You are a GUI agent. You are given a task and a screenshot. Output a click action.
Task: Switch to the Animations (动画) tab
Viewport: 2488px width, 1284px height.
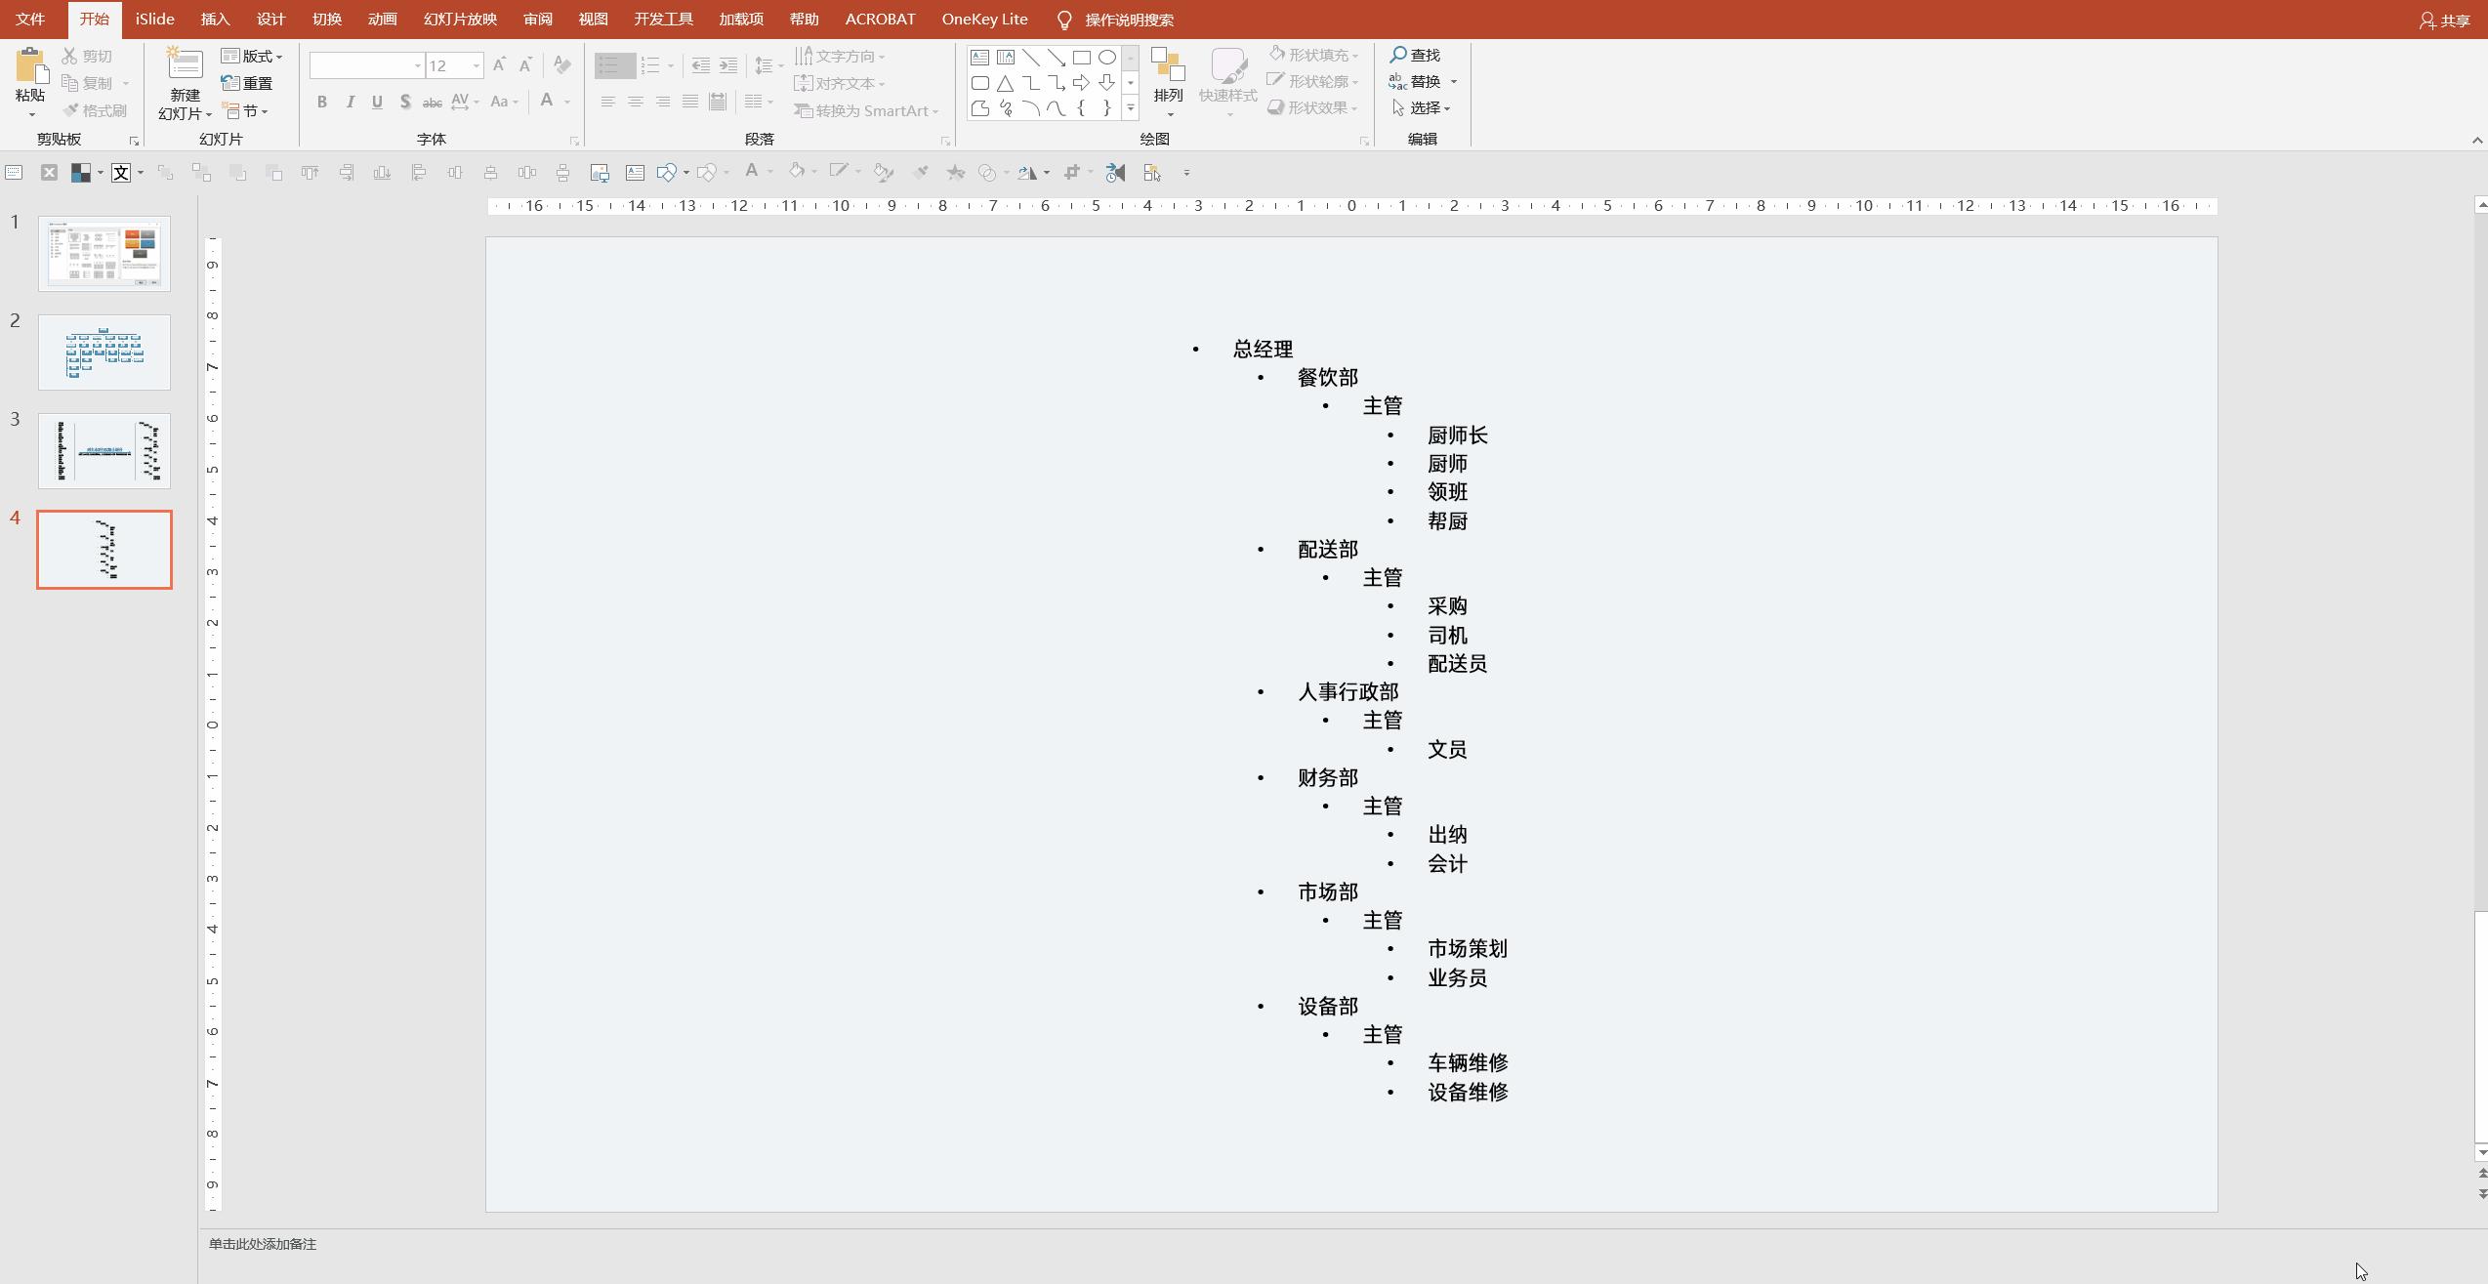click(382, 20)
